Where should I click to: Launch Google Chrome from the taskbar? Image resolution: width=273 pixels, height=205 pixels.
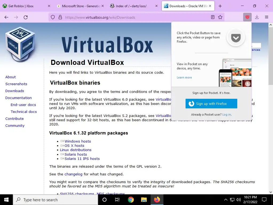click(131, 200)
